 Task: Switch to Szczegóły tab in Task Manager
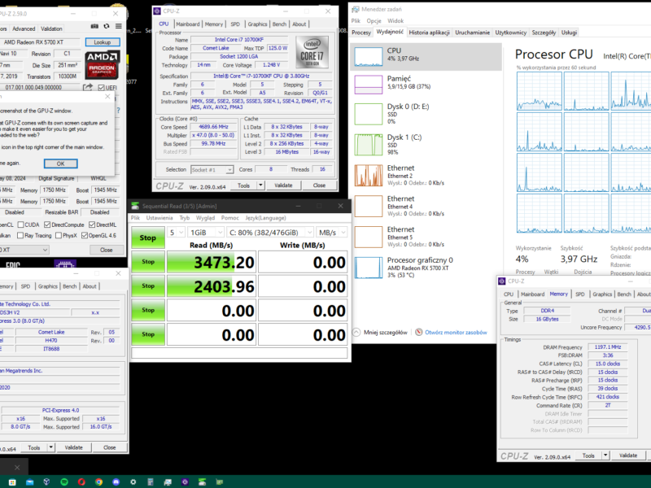point(544,33)
